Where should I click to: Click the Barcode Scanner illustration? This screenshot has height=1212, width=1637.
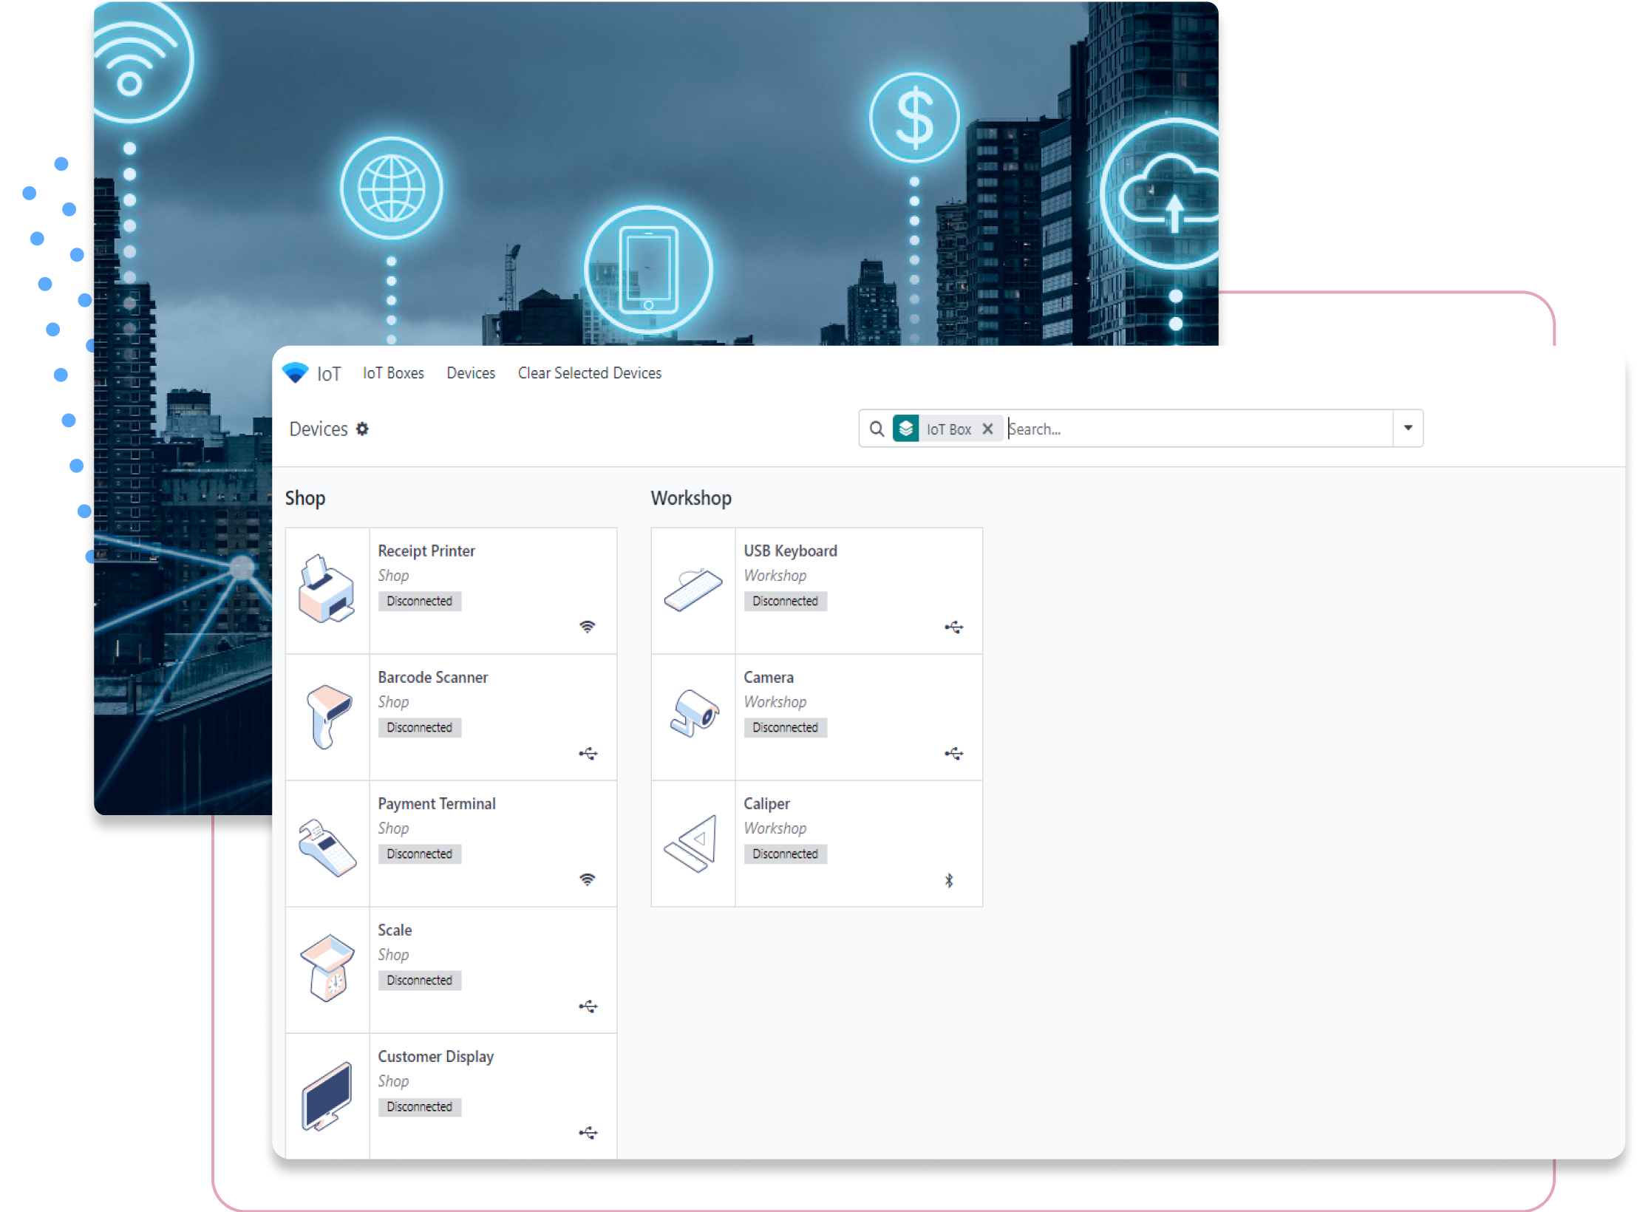328,716
